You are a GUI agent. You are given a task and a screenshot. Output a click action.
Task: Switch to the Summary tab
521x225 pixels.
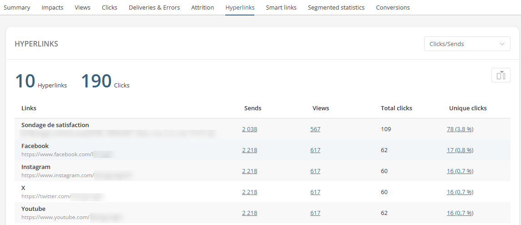pos(17,7)
